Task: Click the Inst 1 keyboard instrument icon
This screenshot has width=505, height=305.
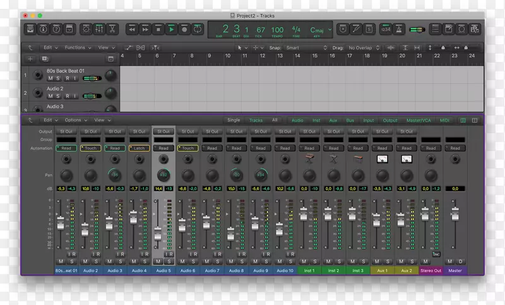Action: (x=309, y=159)
